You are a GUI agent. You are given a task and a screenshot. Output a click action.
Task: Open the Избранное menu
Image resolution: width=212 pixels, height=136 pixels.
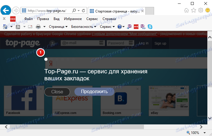pos(73,19)
